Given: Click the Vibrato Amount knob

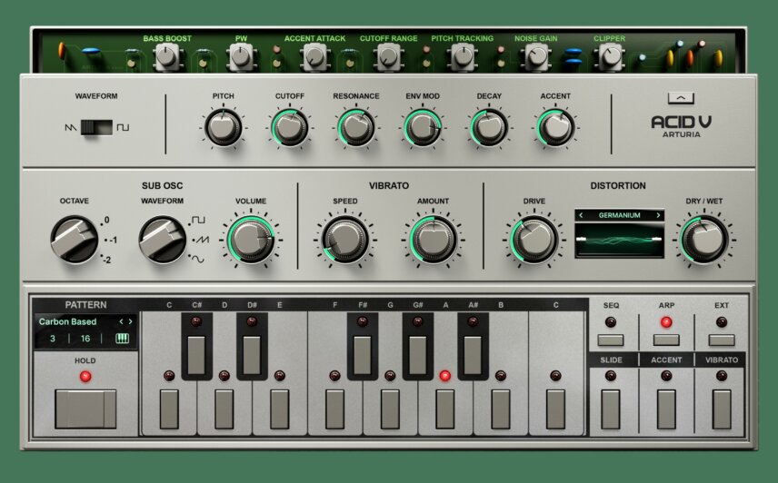Looking at the screenshot, I should 434,240.
